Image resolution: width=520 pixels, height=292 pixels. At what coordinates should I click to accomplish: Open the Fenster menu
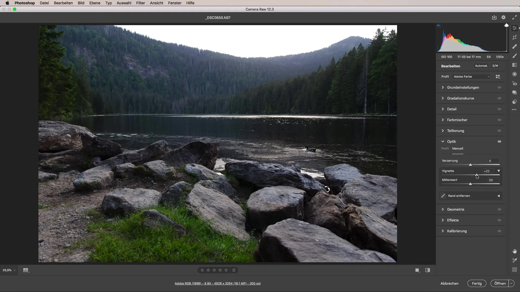click(175, 3)
